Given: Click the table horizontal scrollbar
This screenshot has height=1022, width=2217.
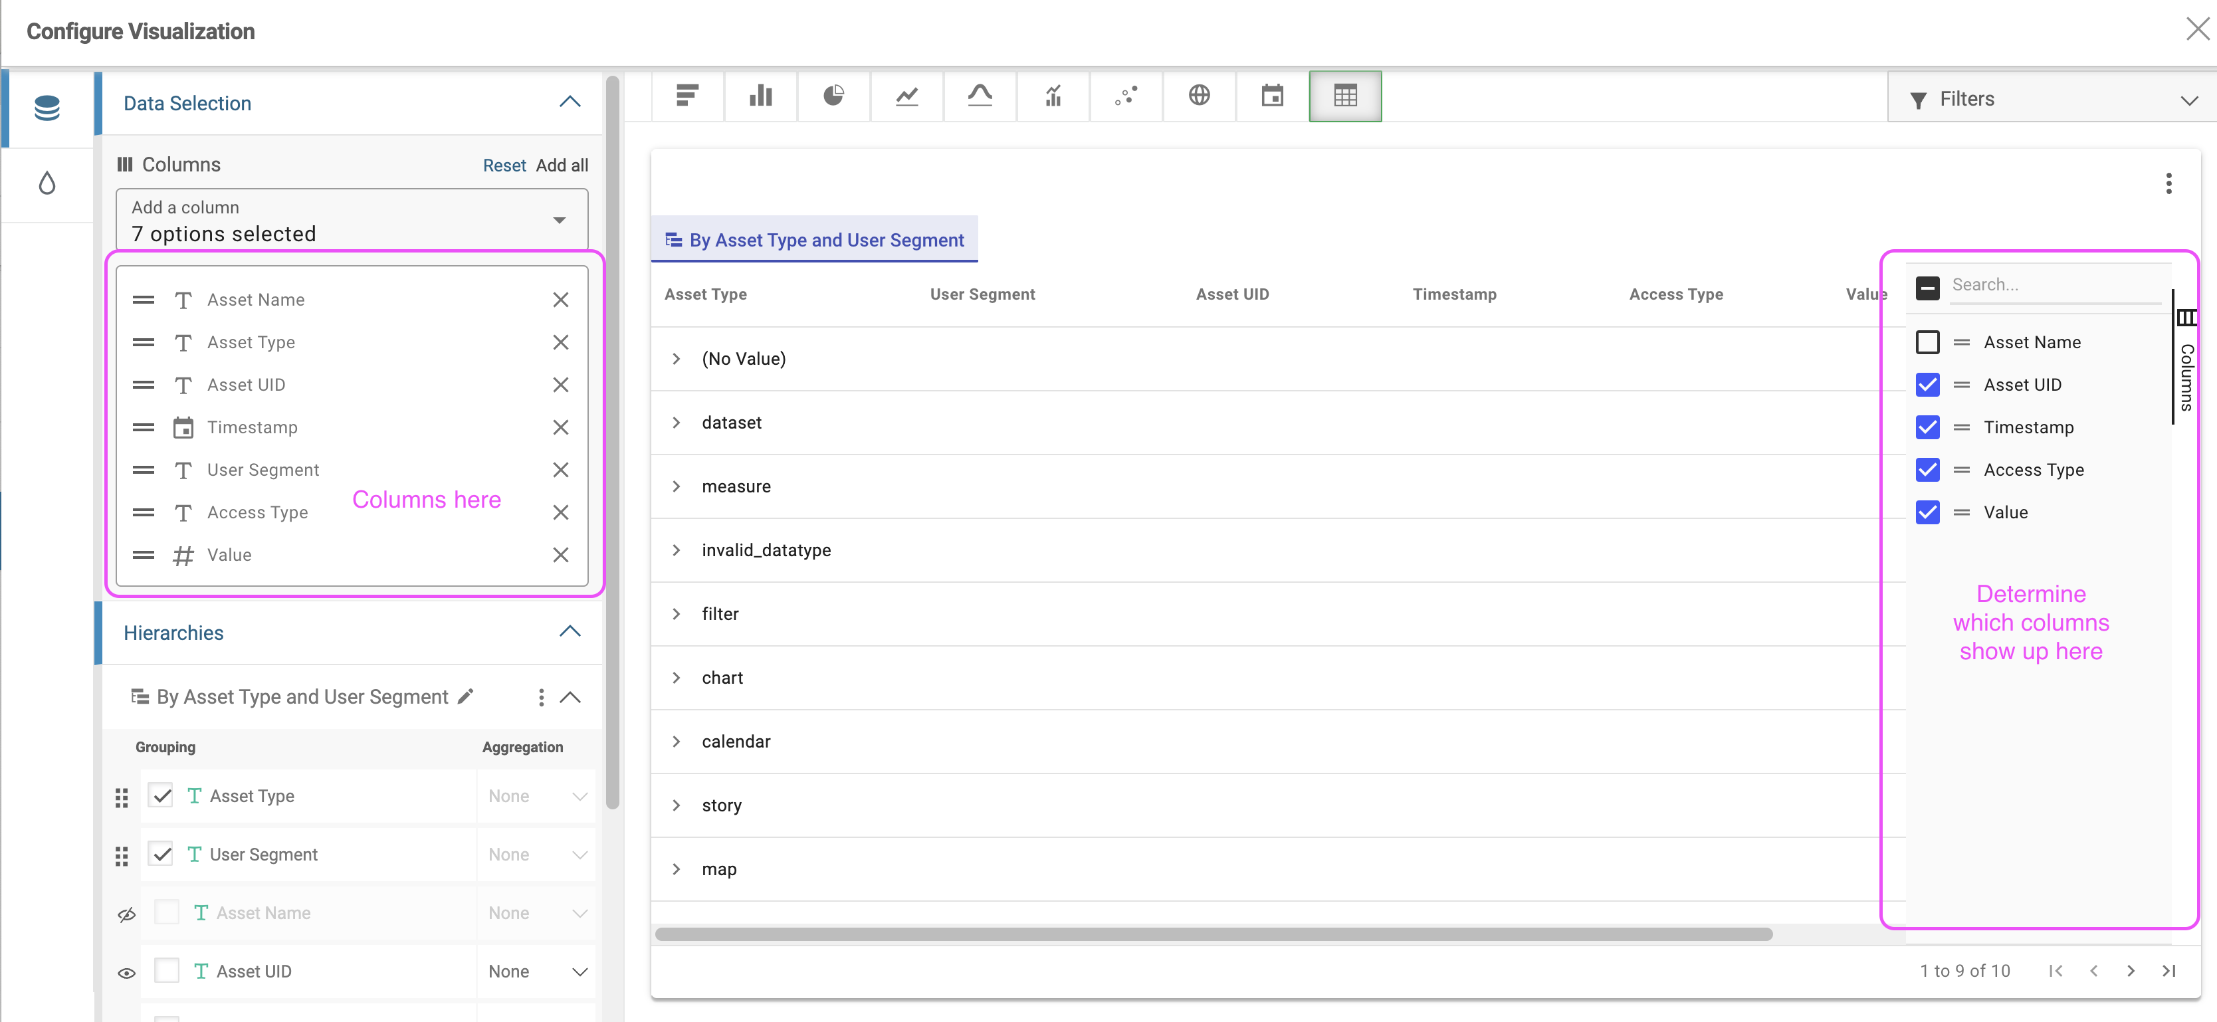Looking at the screenshot, I should 1214,934.
